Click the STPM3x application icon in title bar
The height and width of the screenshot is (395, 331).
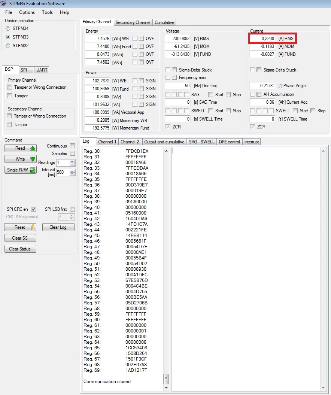3,3
